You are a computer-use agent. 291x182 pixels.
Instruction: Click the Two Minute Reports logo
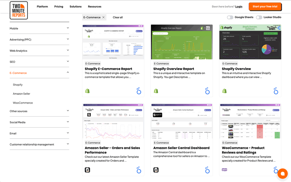click(x=18, y=10)
